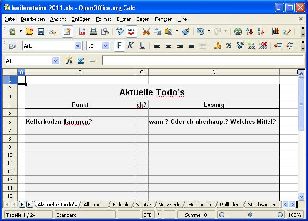
Task: Select column D header
Action: click(214, 72)
